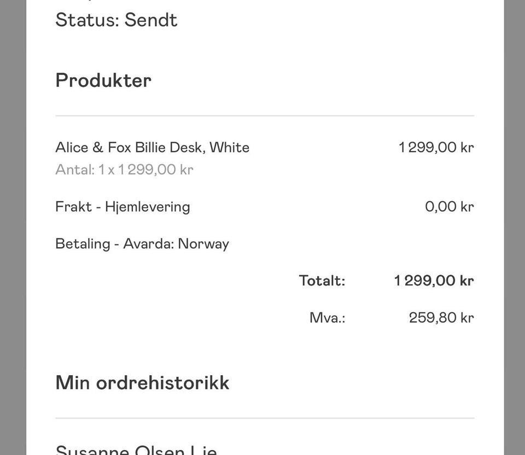
Task: Click the Mva.: label
Action: tap(327, 318)
